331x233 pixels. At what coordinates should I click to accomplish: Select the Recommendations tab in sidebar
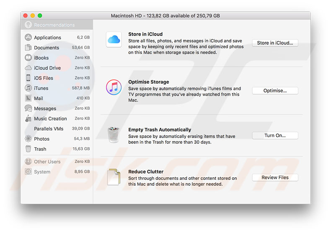coord(54,25)
